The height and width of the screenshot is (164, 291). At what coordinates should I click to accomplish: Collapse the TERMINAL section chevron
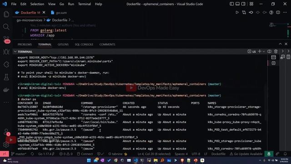pos(15,51)
